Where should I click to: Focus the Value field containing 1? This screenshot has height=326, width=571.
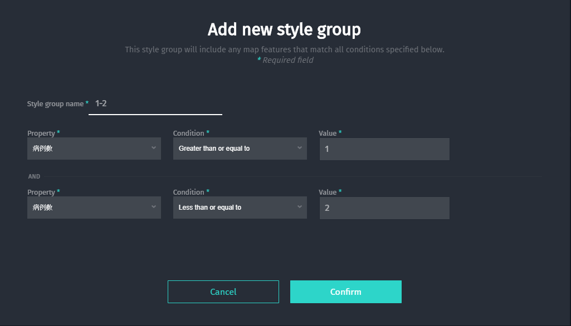pyautogui.click(x=384, y=149)
